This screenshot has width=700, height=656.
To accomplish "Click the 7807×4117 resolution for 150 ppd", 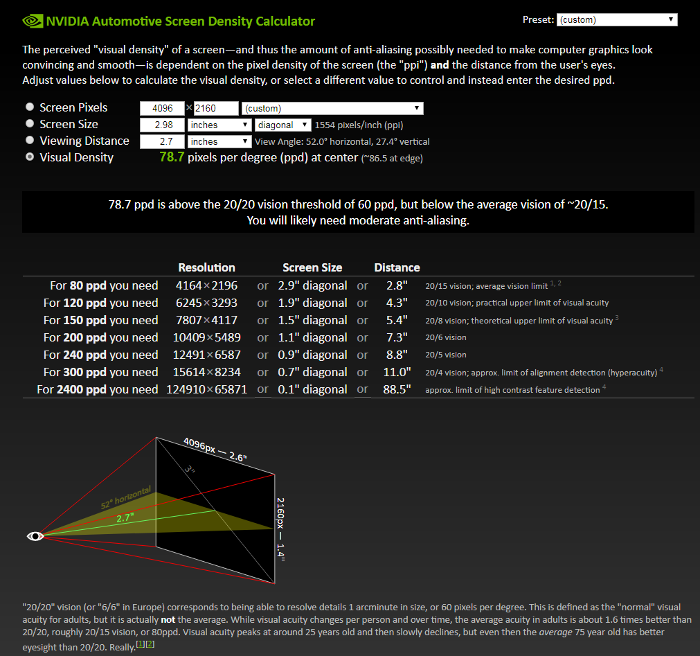I will tap(207, 320).
